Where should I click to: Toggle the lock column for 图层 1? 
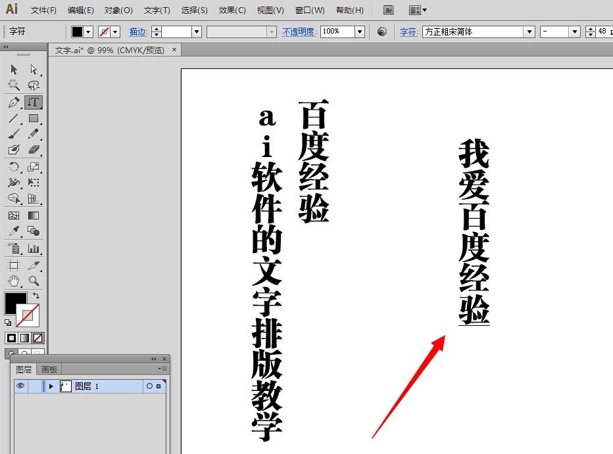pos(35,386)
